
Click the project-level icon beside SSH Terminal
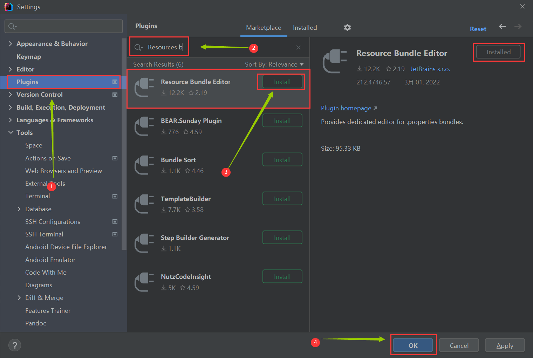(x=115, y=234)
